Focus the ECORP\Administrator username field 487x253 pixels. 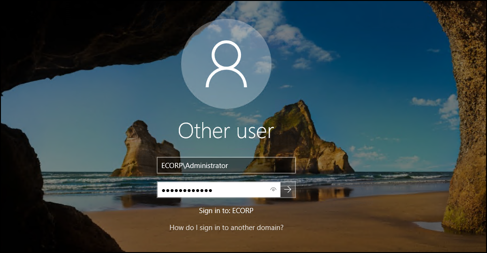click(226, 165)
